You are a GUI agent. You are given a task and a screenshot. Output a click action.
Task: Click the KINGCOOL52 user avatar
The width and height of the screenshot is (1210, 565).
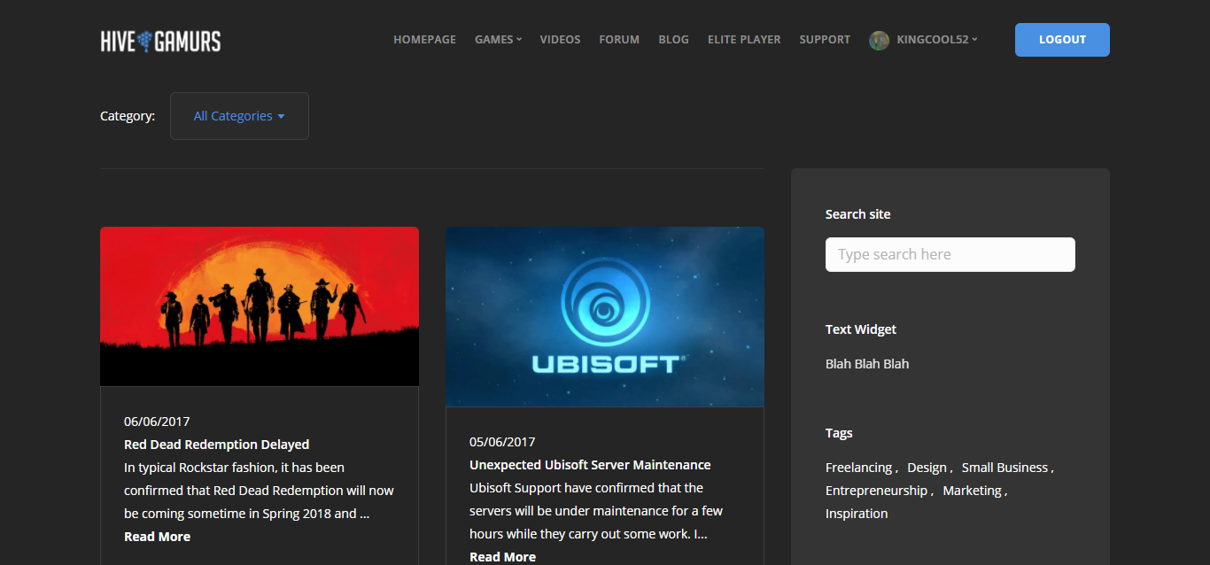click(x=879, y=40)
